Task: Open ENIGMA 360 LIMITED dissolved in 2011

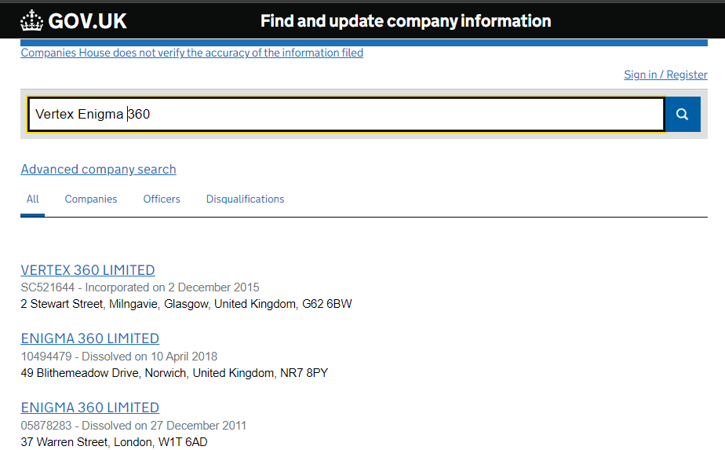Action: tap(89, 408)
